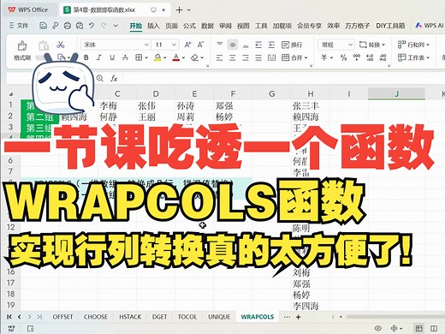Open the font size dropdown showing 11

coord(174,45)
